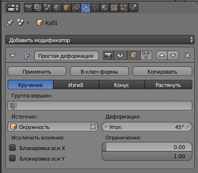Enable Блокировка оси Y checkbox
The height and width of the screenshot is (173, 198).
tap(12, 158)
